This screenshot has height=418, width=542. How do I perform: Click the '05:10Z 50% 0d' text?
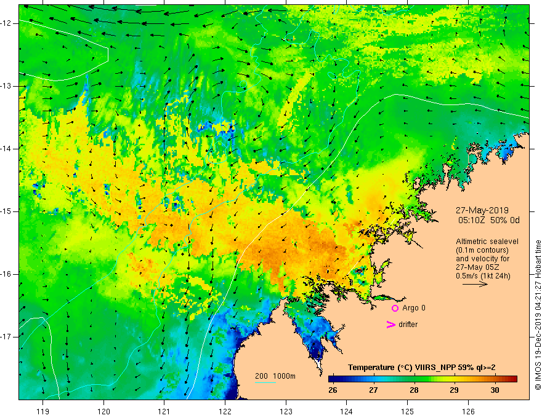pos(489,221)
